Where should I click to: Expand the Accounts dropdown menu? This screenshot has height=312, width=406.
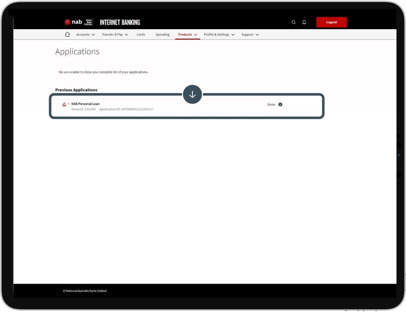pos(85,35)
